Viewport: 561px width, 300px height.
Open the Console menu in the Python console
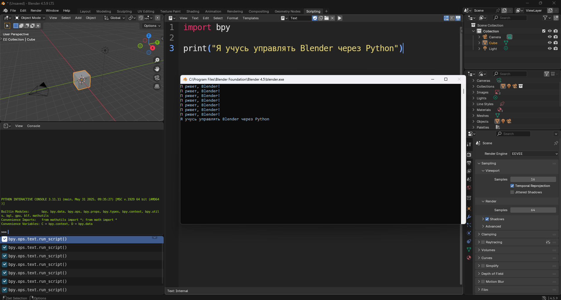point(34,126)
